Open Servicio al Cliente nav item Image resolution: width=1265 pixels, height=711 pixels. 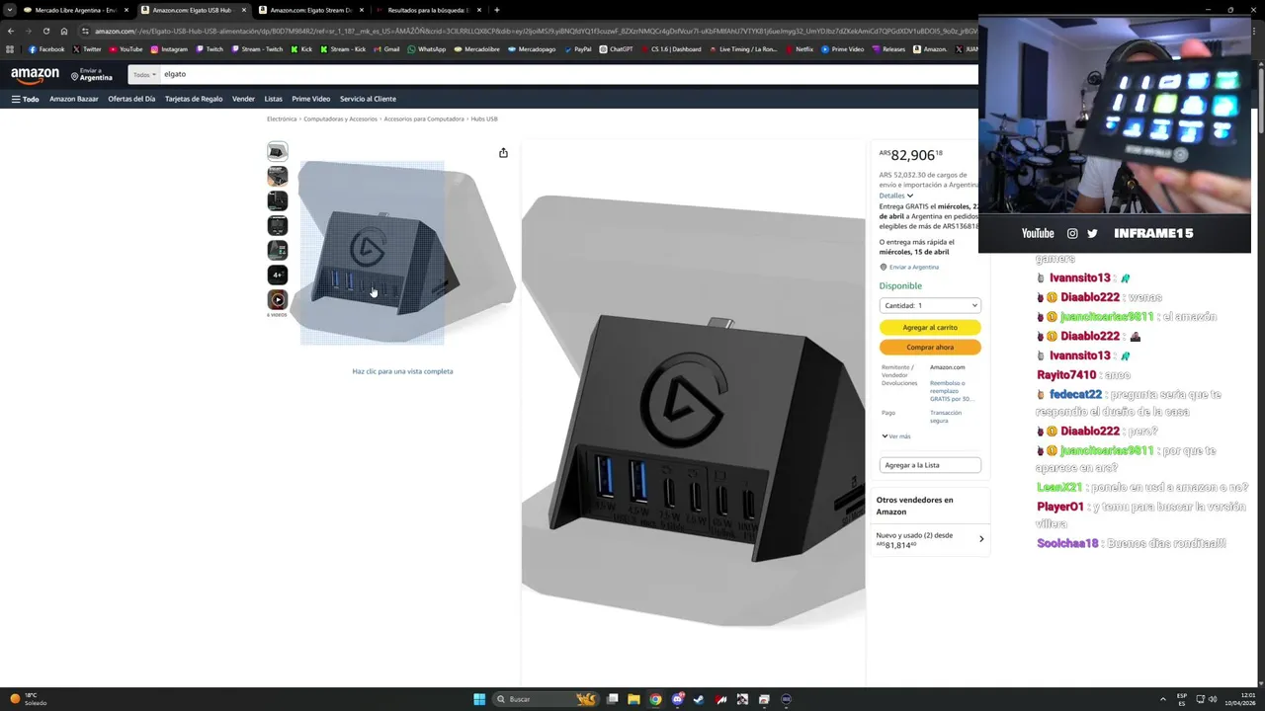click(x=368, y=99)
